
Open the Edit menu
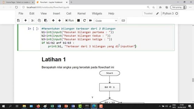coord(32,13)
